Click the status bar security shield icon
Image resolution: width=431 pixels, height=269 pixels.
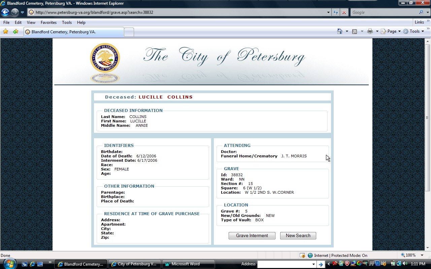(302, 256)
